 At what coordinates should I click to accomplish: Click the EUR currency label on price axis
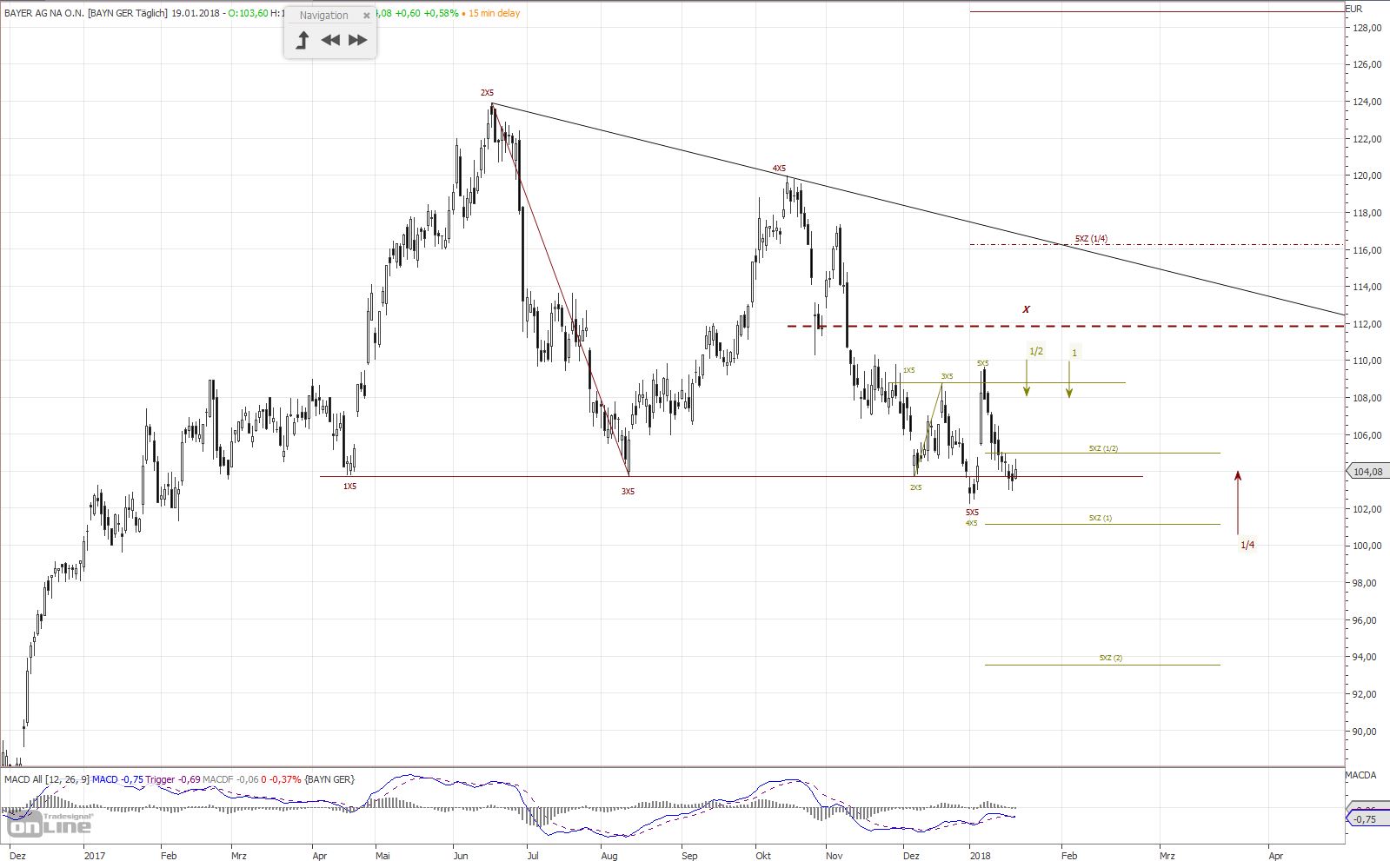pos(1353,9)
